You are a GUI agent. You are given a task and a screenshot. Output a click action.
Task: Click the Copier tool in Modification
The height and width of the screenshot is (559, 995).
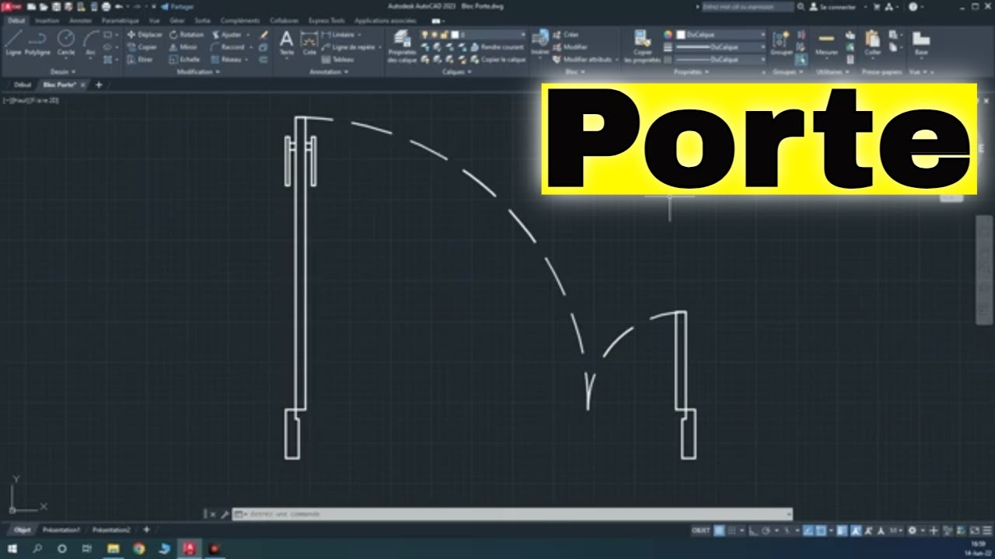point(142,47)
